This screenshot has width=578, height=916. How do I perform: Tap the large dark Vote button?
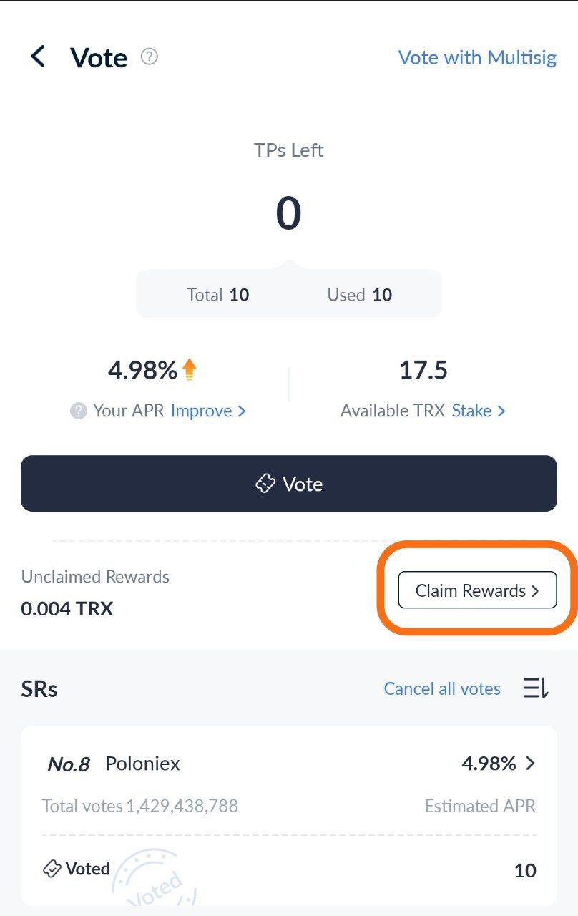click(x=289, y=484)
